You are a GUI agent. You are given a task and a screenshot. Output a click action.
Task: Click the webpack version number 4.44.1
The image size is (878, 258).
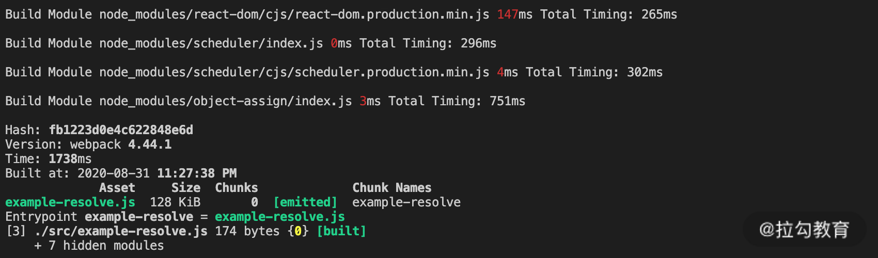point(150,144)
